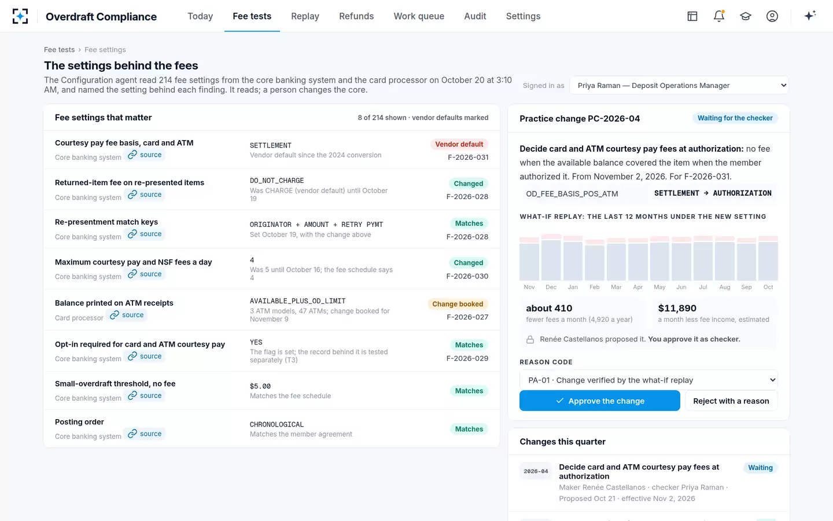Screen dimensions: 833x521
Task: Open the 2026-04 change in Changes this quarter
Action: click(648, 482)
